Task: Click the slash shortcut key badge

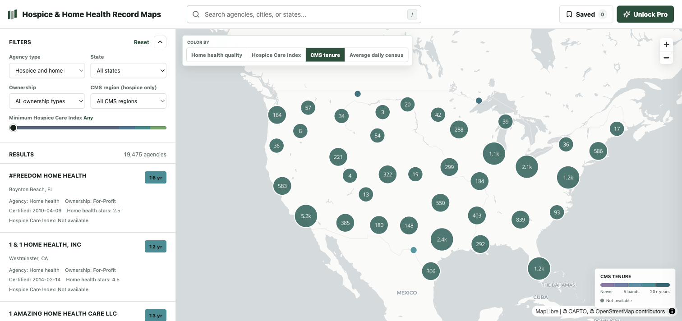Action: [x=412, y=14]
